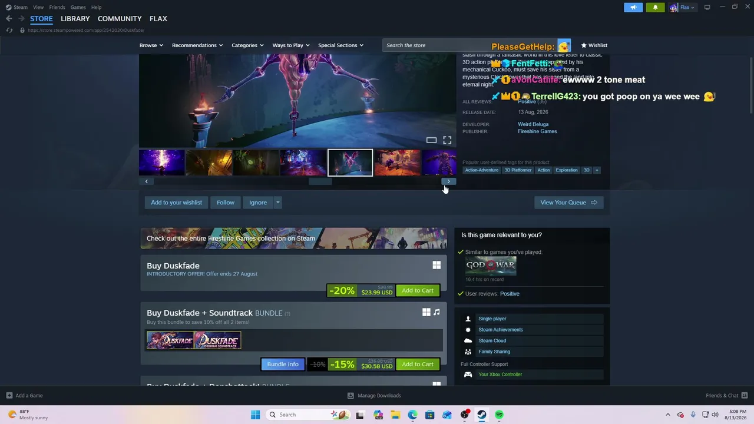Image resolution: width=754 pixels, height=424 pixels.
Task: Click the Add a Game plus icon
Action: (9, 396)
